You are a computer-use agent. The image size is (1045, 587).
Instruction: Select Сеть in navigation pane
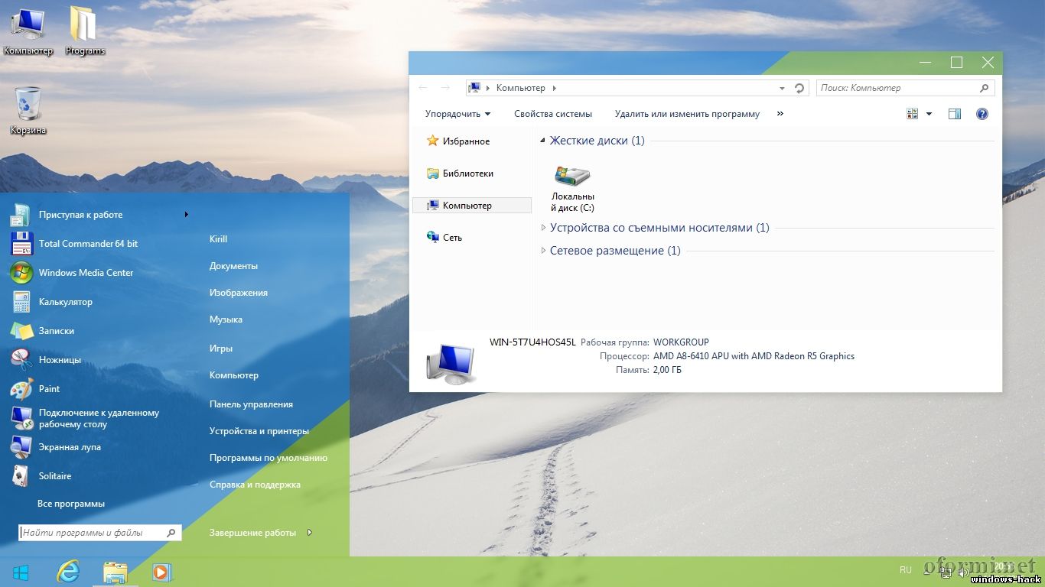(x=444, y=238)
